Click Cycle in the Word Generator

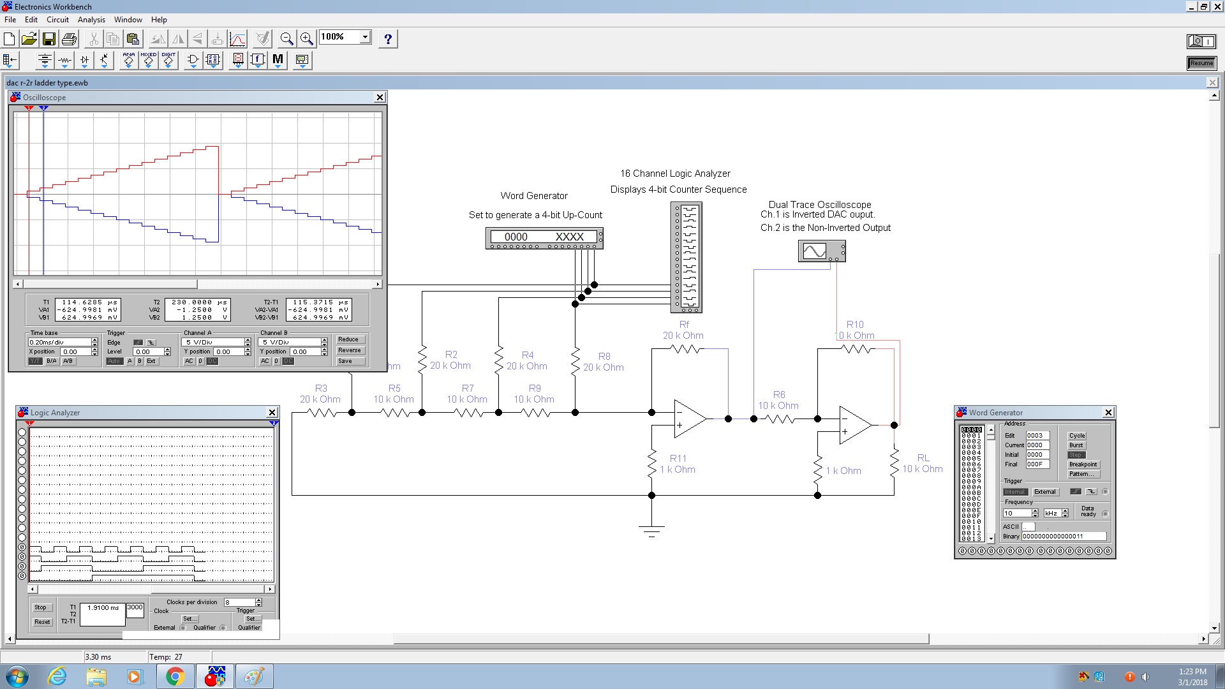point(1077,436)
